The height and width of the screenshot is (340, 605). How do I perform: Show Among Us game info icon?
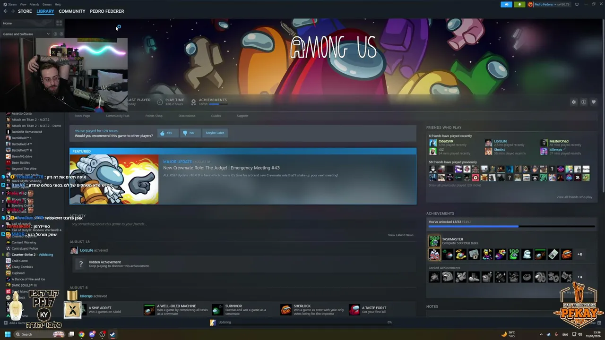[x=584, y=102]
